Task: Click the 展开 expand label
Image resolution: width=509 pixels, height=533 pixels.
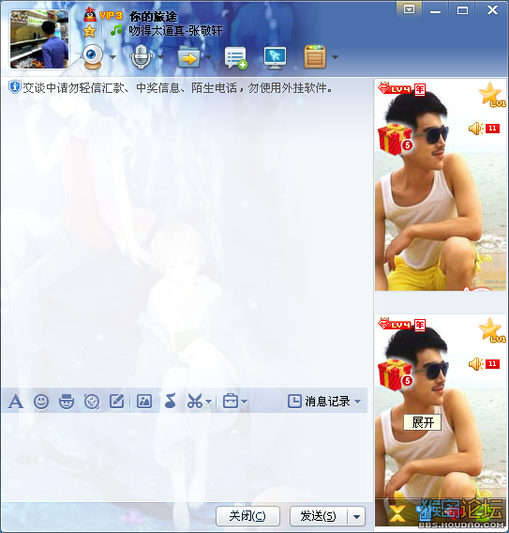Action: point(423,422)
